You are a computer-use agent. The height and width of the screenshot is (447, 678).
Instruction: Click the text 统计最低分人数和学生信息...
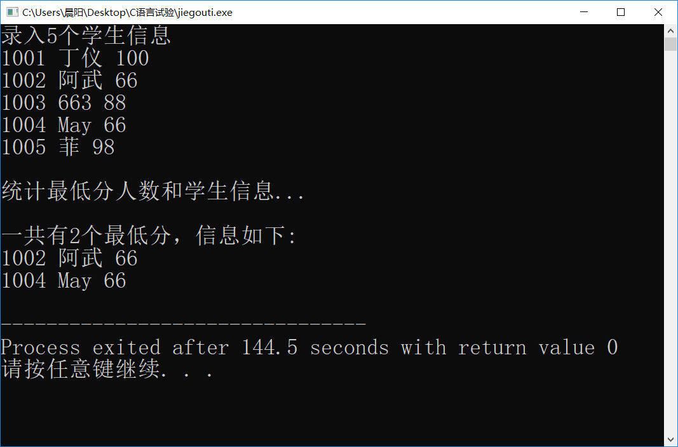point(137,191)
